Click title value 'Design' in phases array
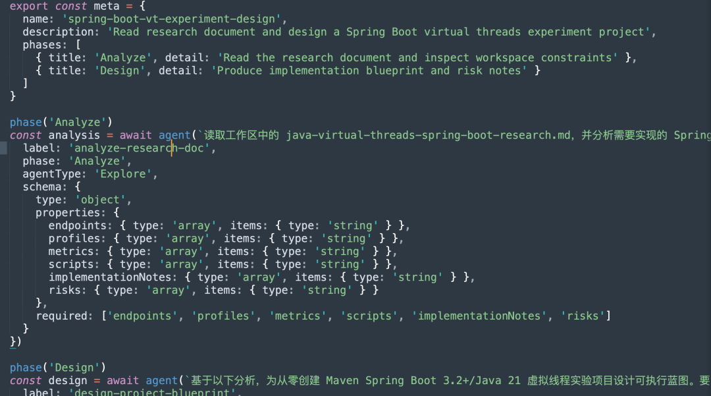Image resolution: width=711 pixels, height=396 pixels. click(120, 71)
